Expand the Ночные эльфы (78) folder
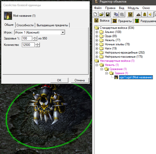The width and height of the screenshot is (156, 154). [x=97, y=44]
